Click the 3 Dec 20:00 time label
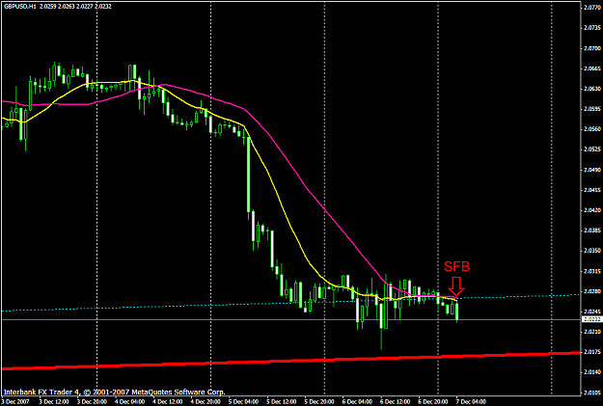Screen dimensions: 603x406 pos(91,402)
